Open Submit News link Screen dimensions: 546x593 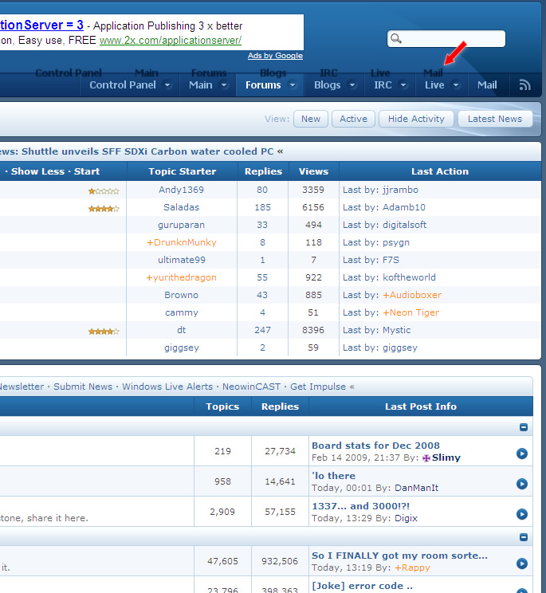[x=83, y=387]
